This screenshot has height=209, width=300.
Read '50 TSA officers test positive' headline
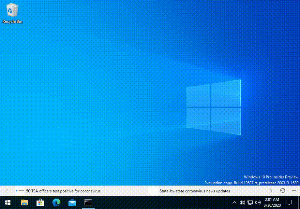click(x=63, y=191)
